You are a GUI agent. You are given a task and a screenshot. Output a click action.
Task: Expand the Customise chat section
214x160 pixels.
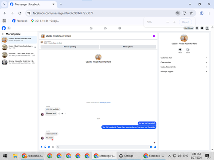(x=184, y=58)
